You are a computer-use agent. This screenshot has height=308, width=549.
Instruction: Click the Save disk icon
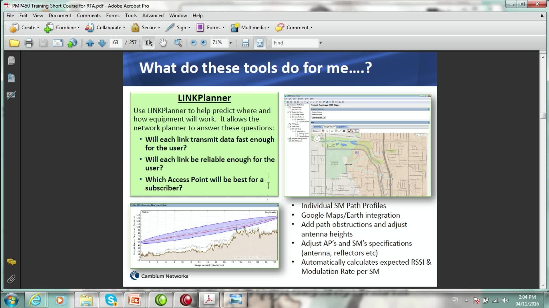(43, 43)
